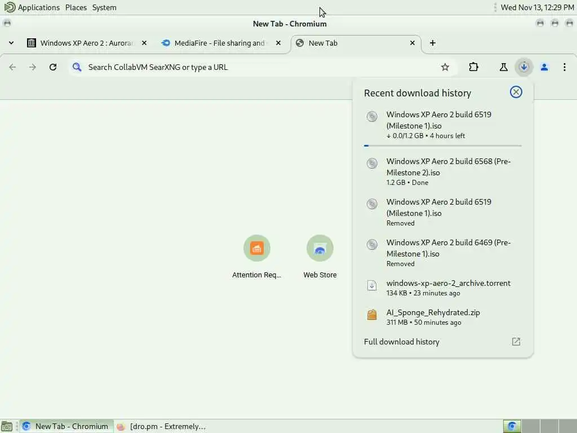The height and width of the screenshot is (433, 577).
Task: Click AI_Sponge_Rehydrated.zip download entry
Action: (x=443, y=317)
